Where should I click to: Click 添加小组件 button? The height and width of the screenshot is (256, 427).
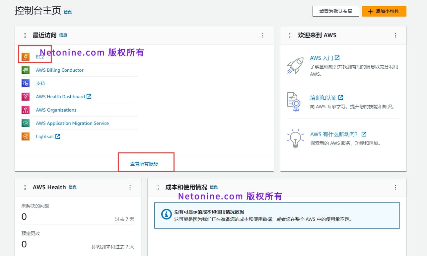(384, 11)
